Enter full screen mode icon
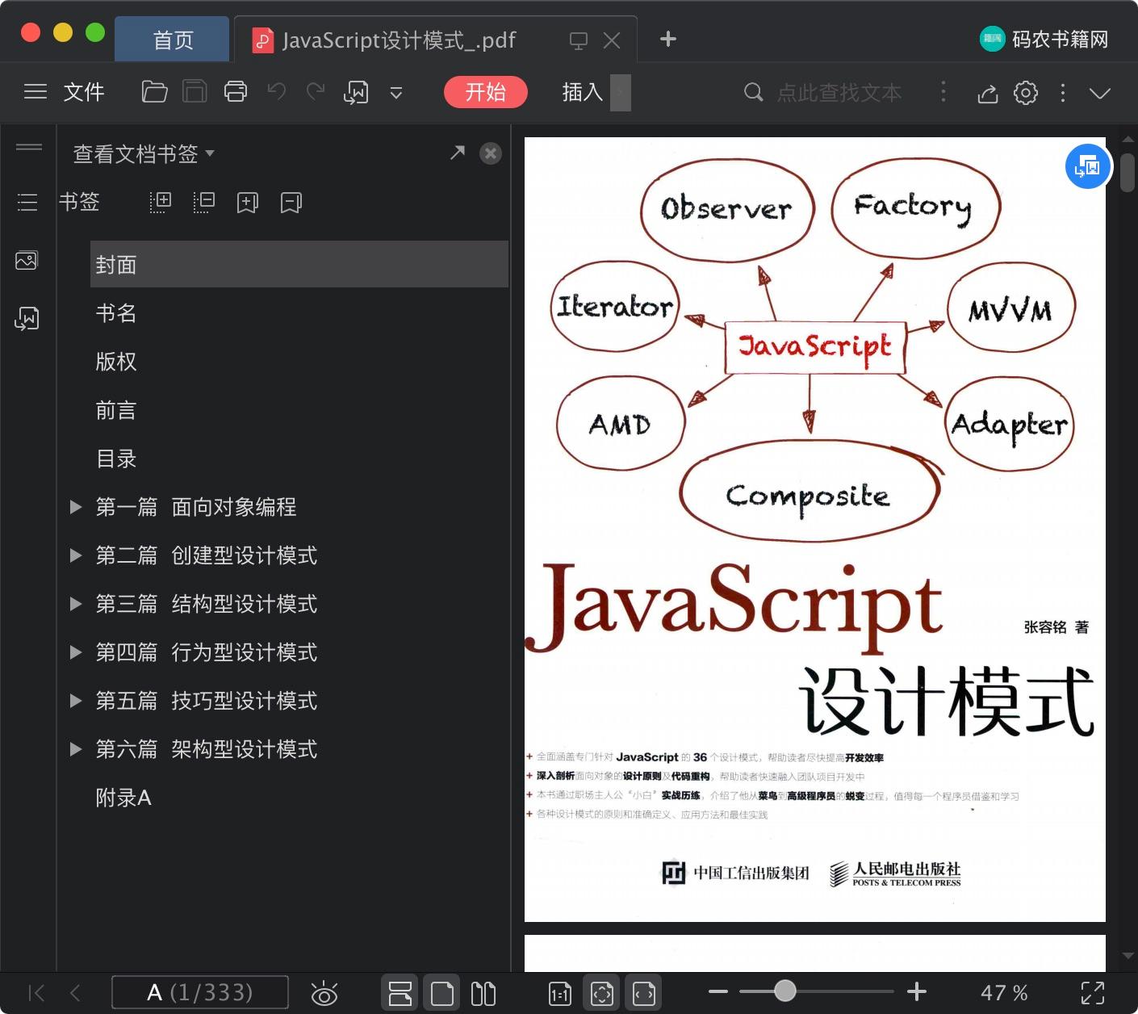The image size is (1138, 1014). [1093, 993]
